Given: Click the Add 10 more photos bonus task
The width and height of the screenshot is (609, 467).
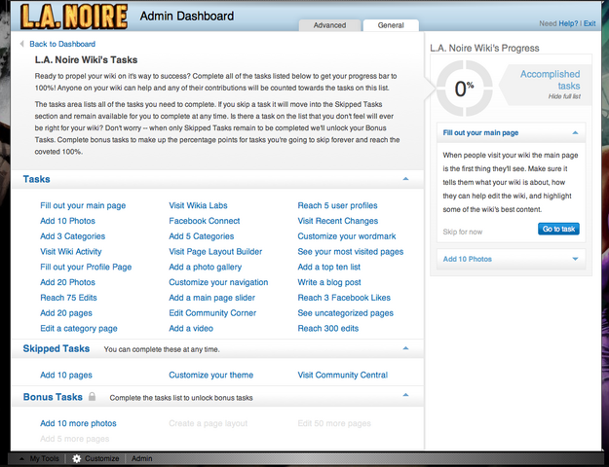Looking at the screenshot, I should pyautogui.click(x=78, y=423).
